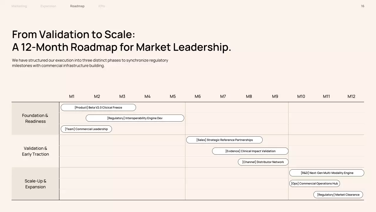Click the Foundation & Readiness phase label
The height and width of the screenshot is (212, 376).
click(35, 118)
